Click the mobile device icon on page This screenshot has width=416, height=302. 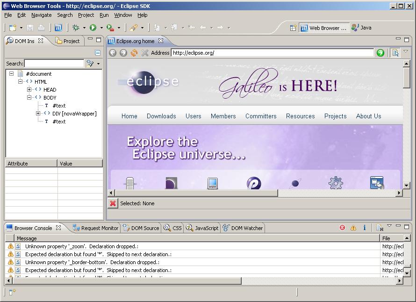coord(213,183)
